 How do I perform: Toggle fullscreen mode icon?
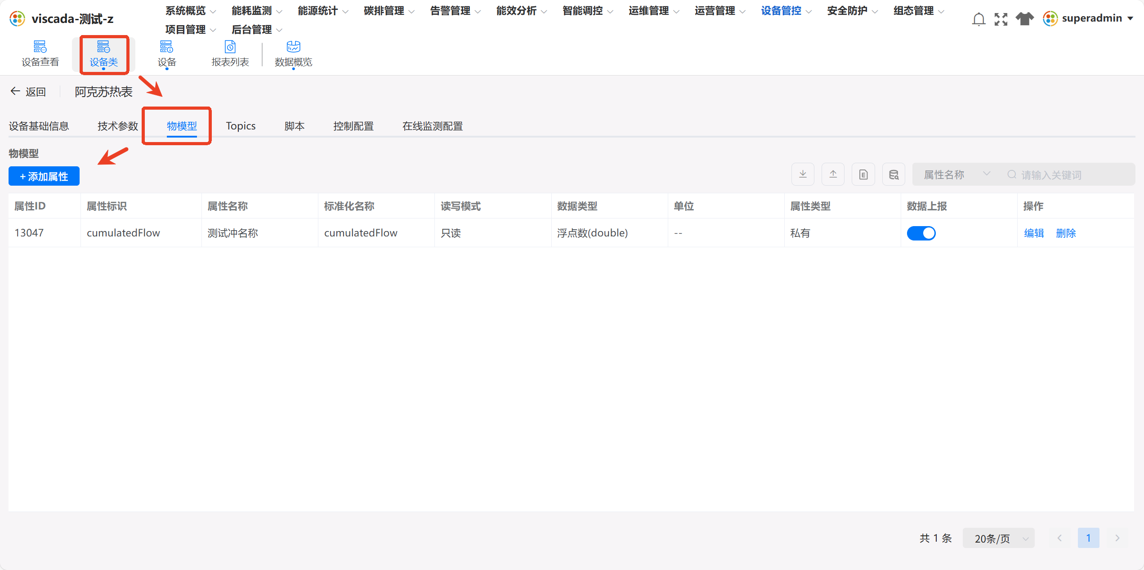click(x=1001, y=19)
